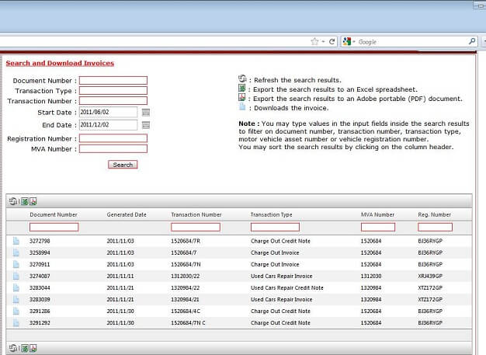Viewport: 486px width, 355px height.
Task: Select transaction number 1520684/7R
Action: point(186,241)
